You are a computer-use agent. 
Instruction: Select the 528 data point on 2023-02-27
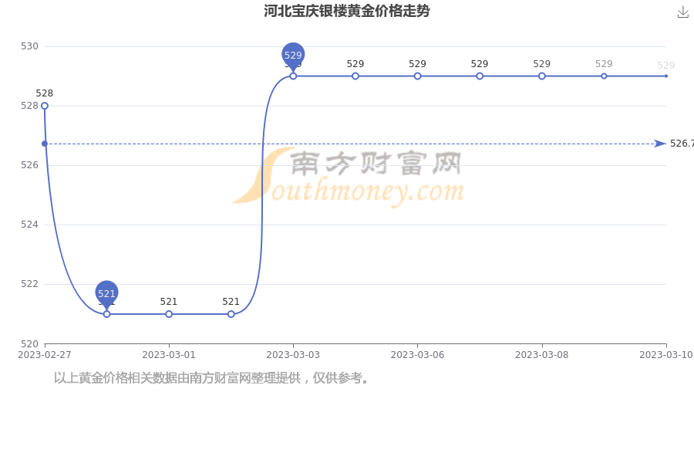[x=45, y=106]
